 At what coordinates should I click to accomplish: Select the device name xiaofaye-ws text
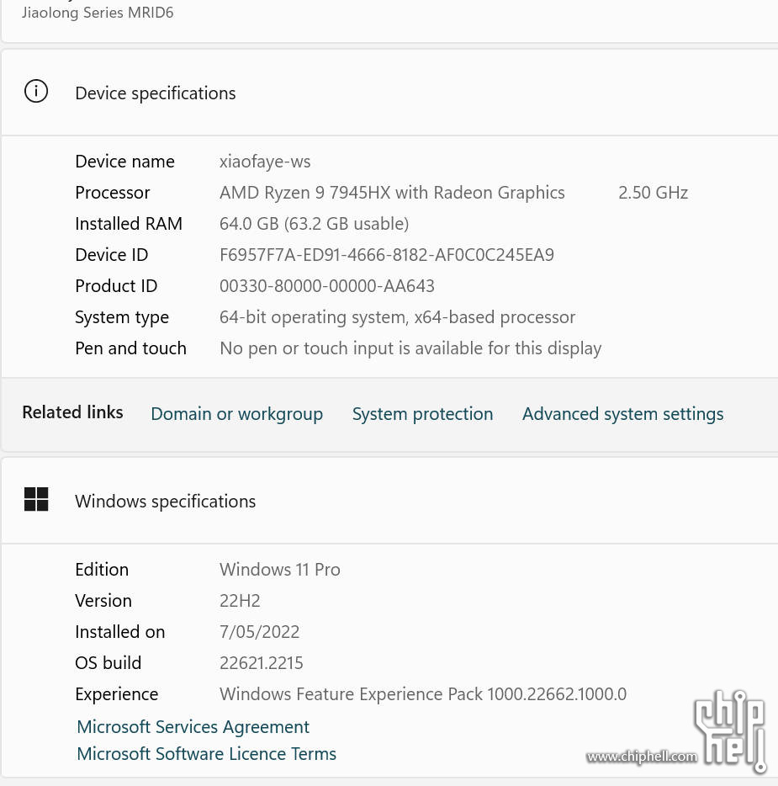(x=264, y=162)
